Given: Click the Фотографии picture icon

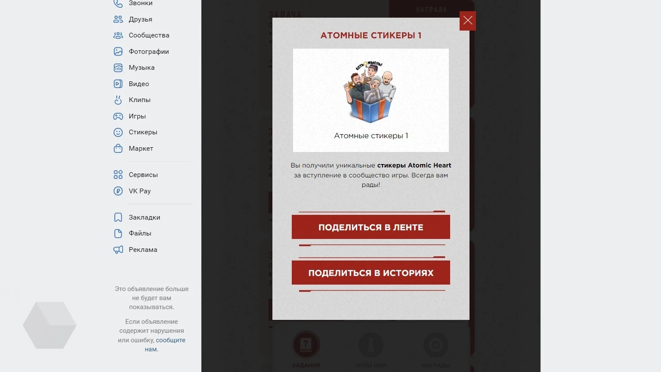Looking at the screenshot, I should pos(118,52).
